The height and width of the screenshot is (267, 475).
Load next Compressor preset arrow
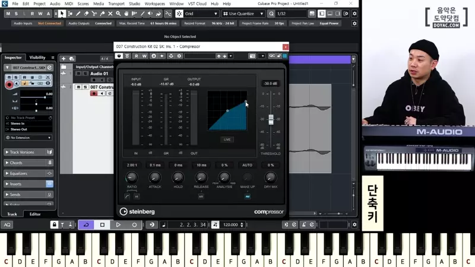click(225, 56)
